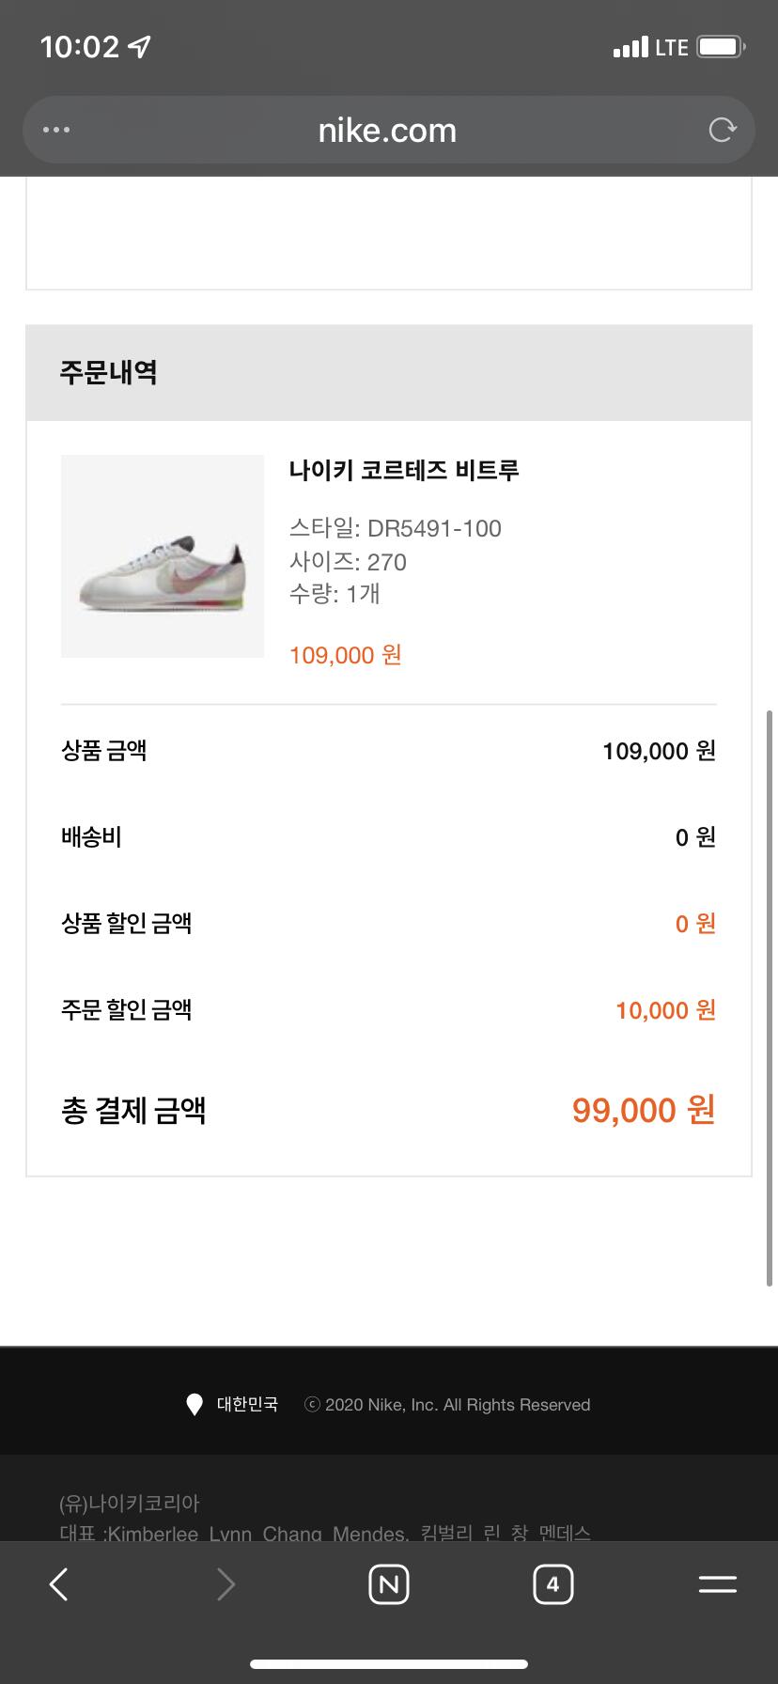Tap the forward navigation arrow
This screenshot has width=778, height=1684.
[x=226, y=1584]
